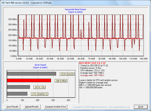Click the gray SATA 150 bar
This screenshot has height=111, width=151.
18,87
